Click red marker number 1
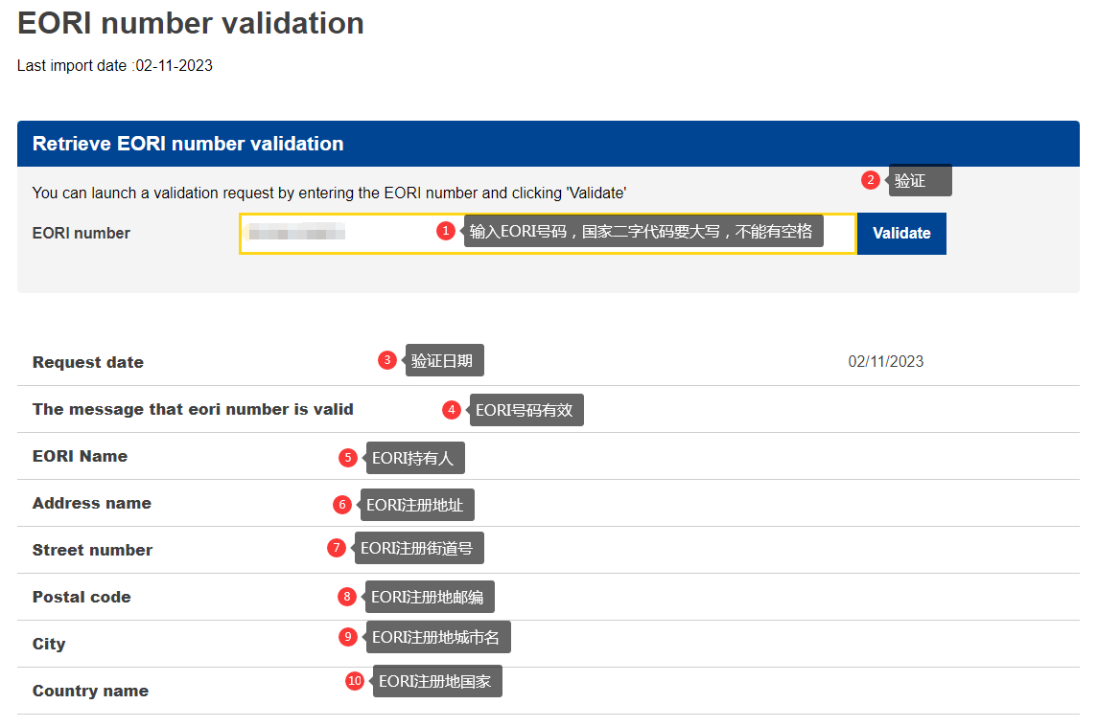 point(445,231)
